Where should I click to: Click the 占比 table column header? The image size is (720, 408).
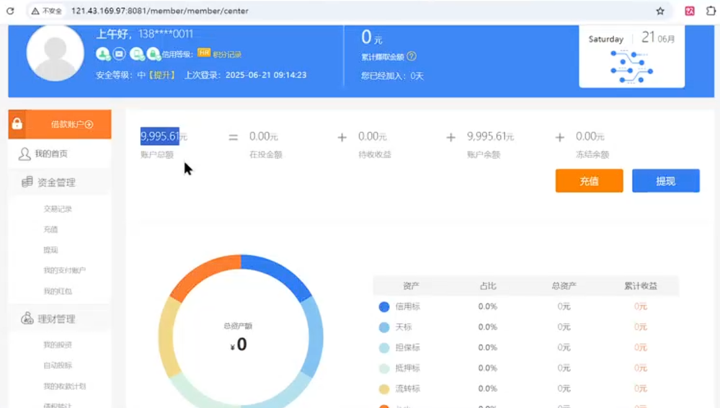point(487,286)
